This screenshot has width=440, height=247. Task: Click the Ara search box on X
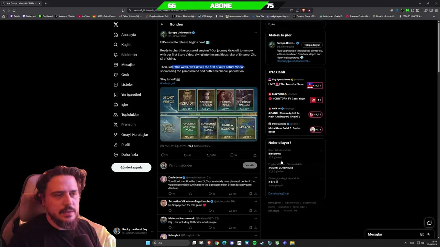pyautogui.click(x=296, y=24)
